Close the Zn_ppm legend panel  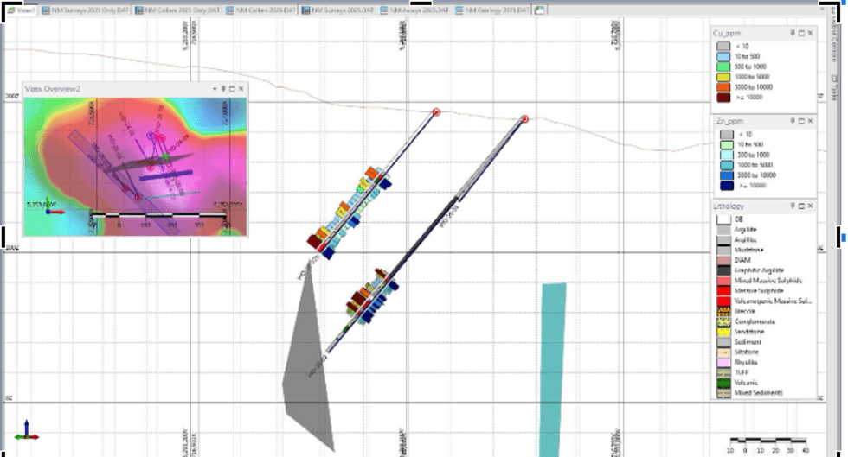pyautogui.click(x=811, y=122)
